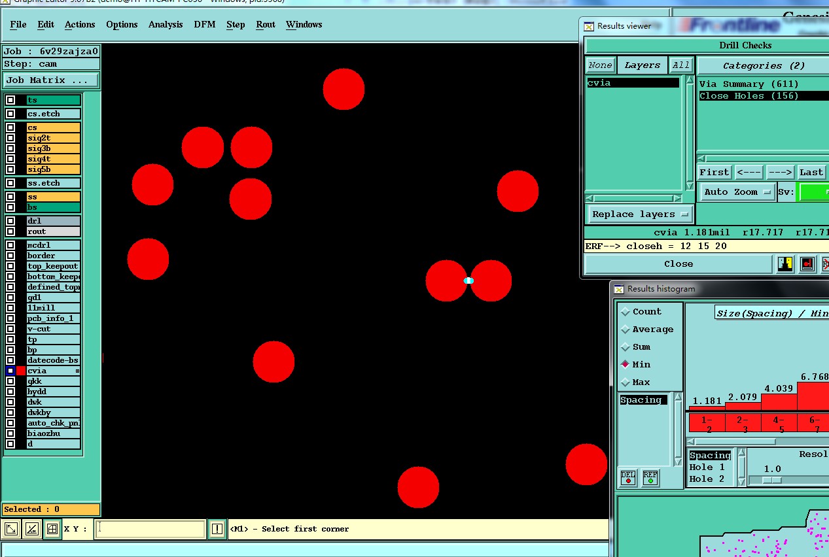Click the 2-3 histogram range cell
The image size is (829, 557).
click(x=743, y=423)
